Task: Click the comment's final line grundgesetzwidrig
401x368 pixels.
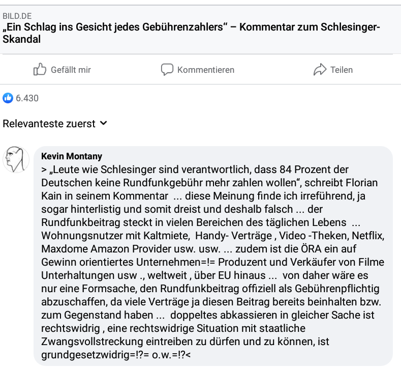Action: [x=116, y=355]
